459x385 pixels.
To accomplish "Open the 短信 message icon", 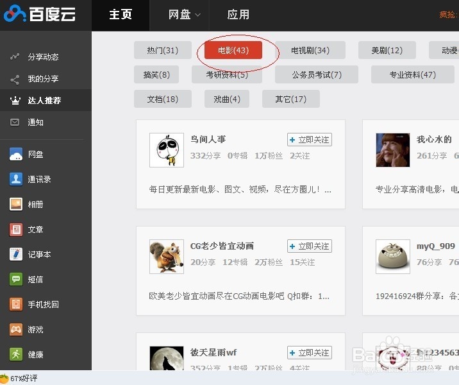I will click(16, 280).
